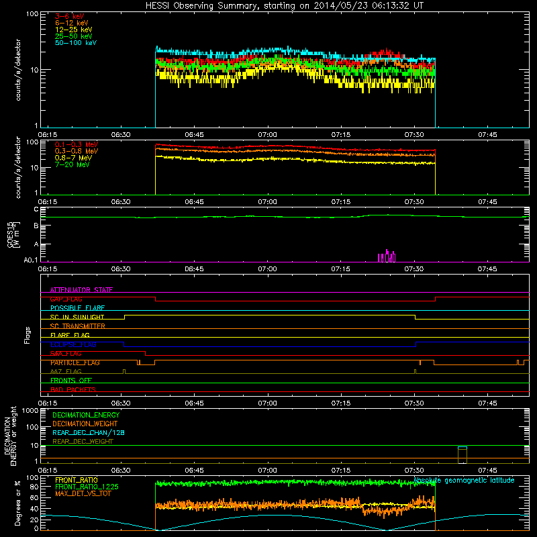Click the vertical Flags axis title
This screenshot has width=537, height=537.
(28, 335)
